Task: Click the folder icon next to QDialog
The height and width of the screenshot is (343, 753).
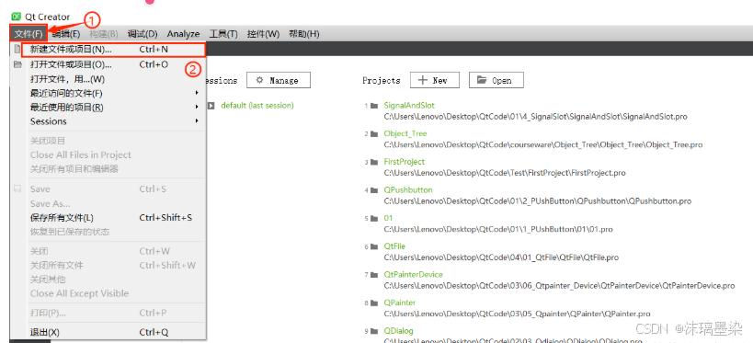Action: coord(374,331)
